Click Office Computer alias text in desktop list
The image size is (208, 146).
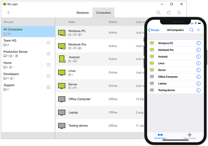[x=80, y=99]
